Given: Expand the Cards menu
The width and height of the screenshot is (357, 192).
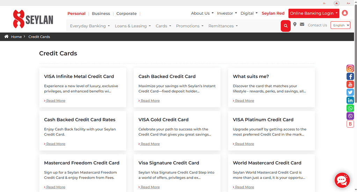Looking at the screenshot, I should point(163,26).
